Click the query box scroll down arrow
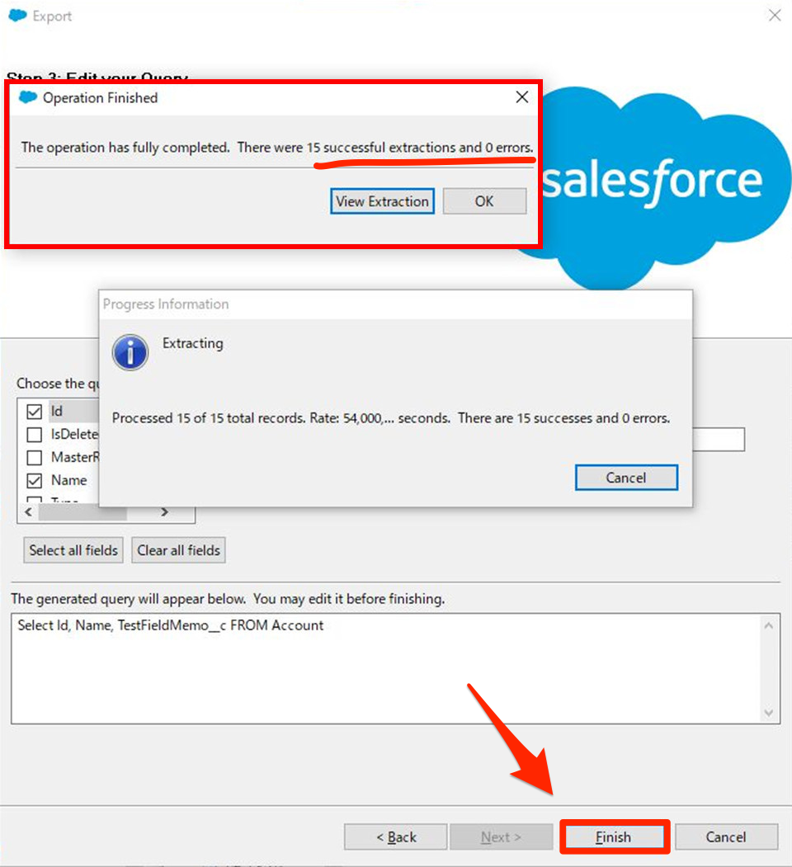Viewport: 792px width, 867px height. click(x=769, y=713)
